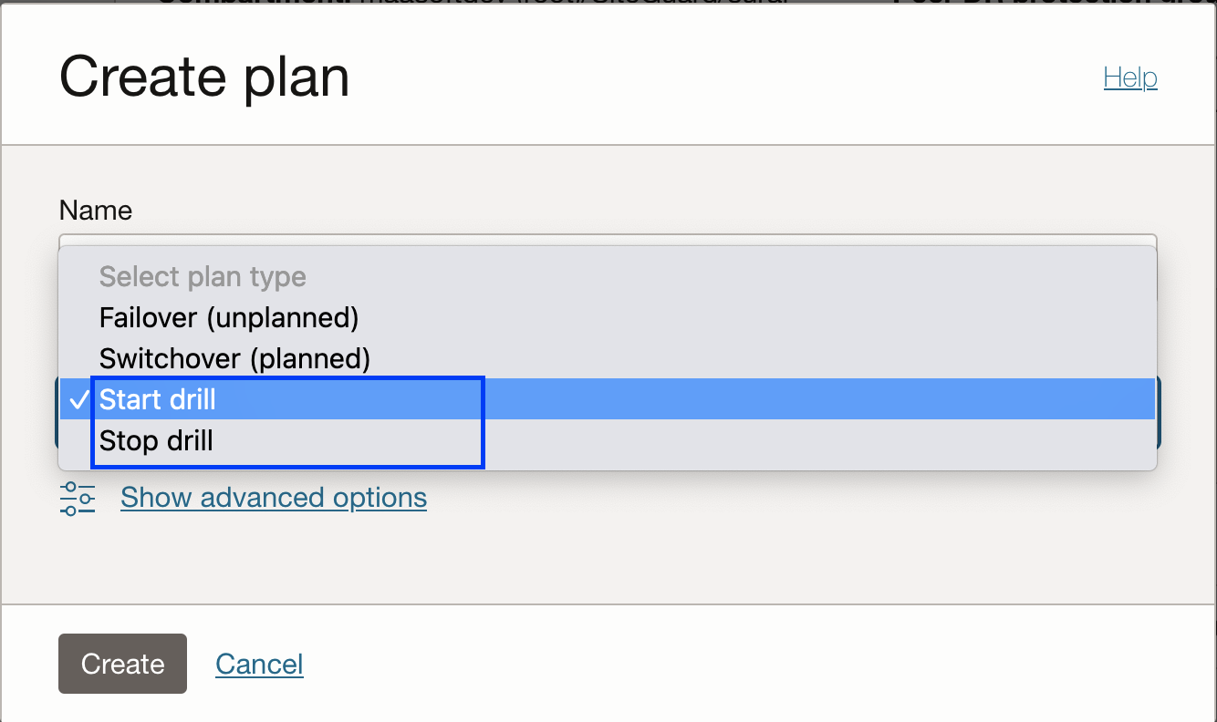Open the Help link
This screenshot has width=1217, height=722.
(1129, 77)
